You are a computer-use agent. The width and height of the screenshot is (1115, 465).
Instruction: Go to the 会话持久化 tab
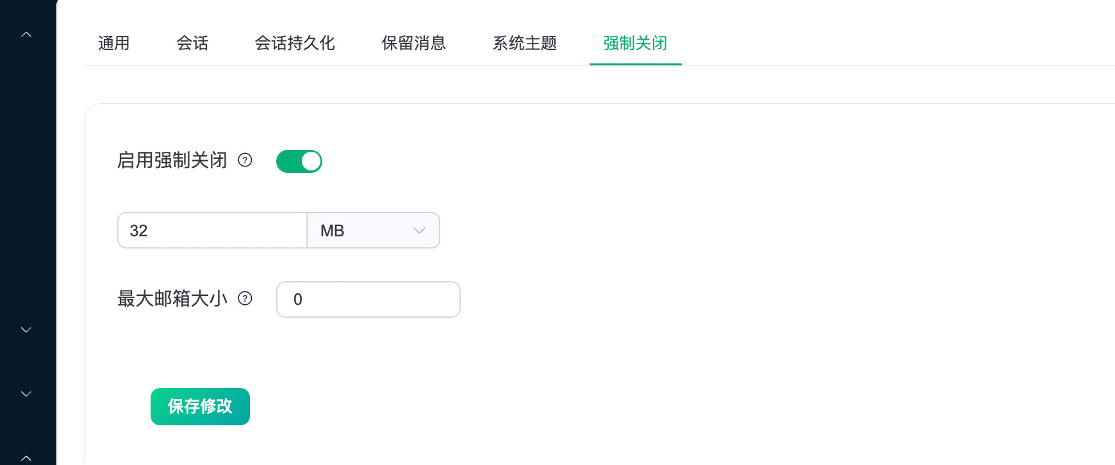(295, 43)
